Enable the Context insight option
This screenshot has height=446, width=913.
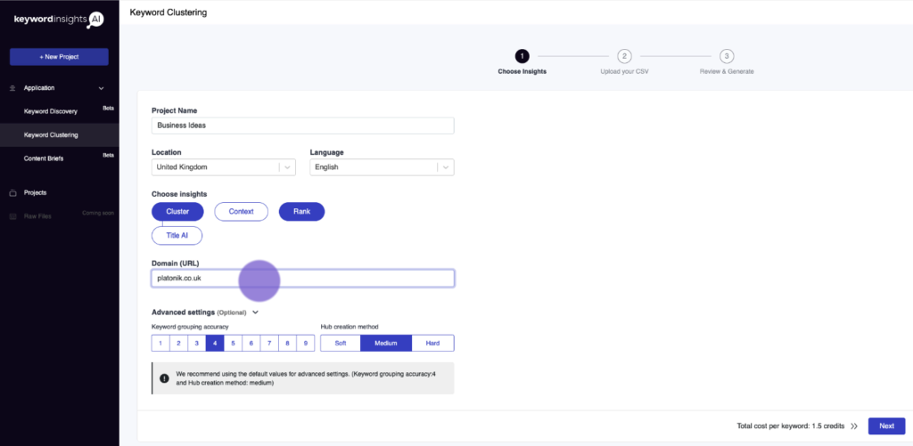[241, 212]
